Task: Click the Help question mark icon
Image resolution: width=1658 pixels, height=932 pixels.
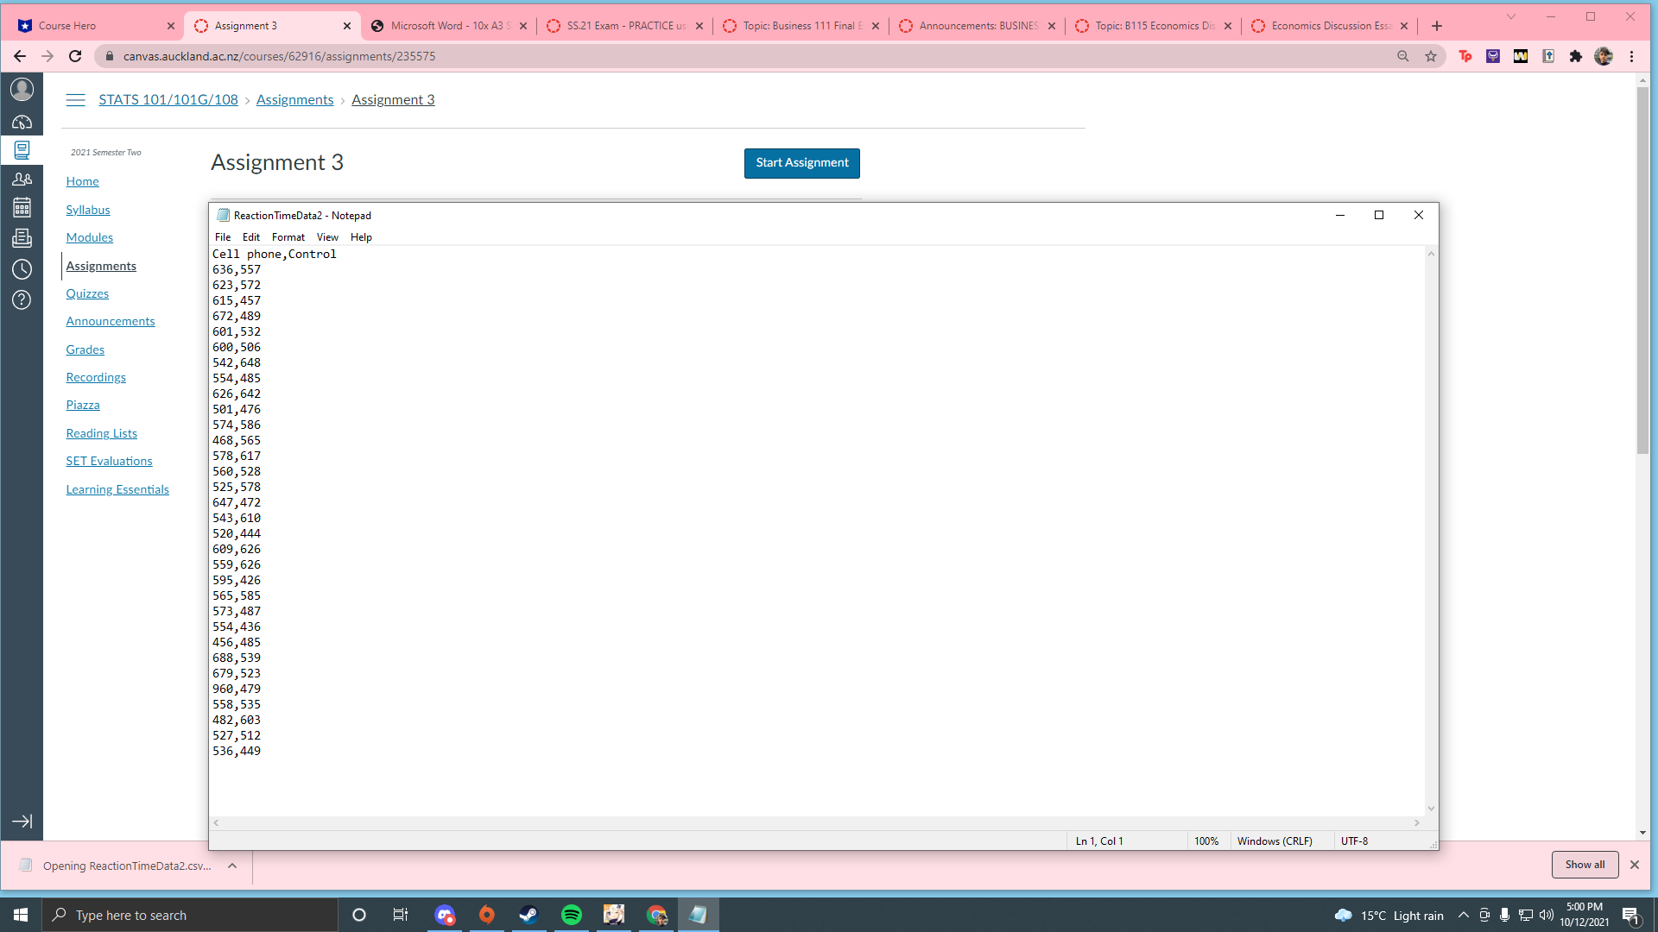Action: (x=22, y=299)
